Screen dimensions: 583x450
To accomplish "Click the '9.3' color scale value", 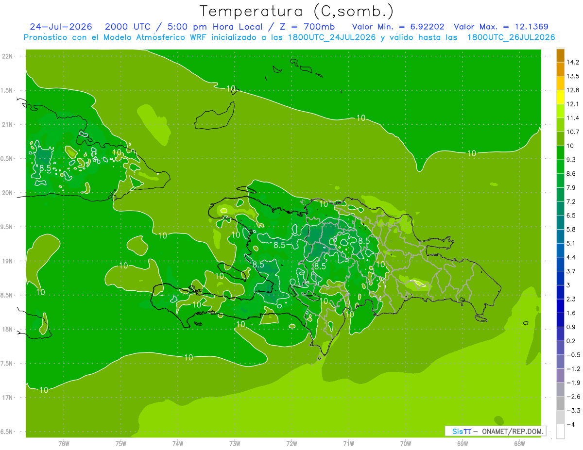I will tap(572, 160).
